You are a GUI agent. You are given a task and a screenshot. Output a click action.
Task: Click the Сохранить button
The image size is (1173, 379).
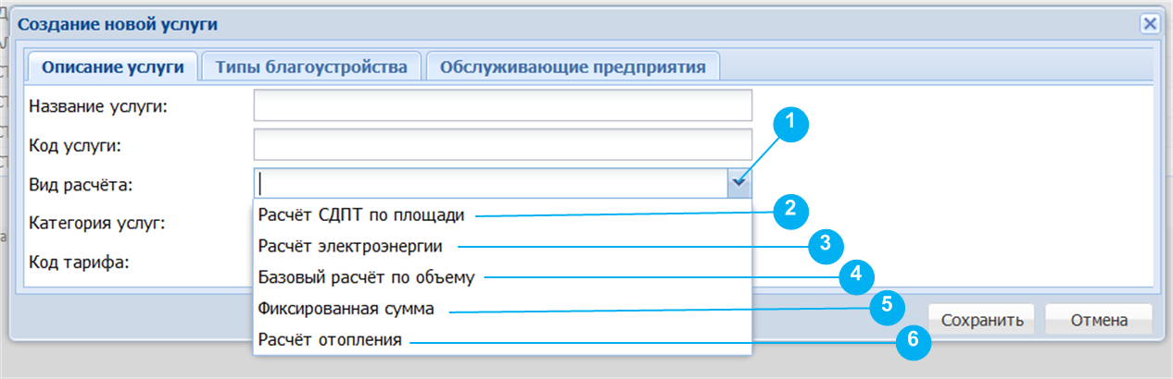tap(981, 321)
